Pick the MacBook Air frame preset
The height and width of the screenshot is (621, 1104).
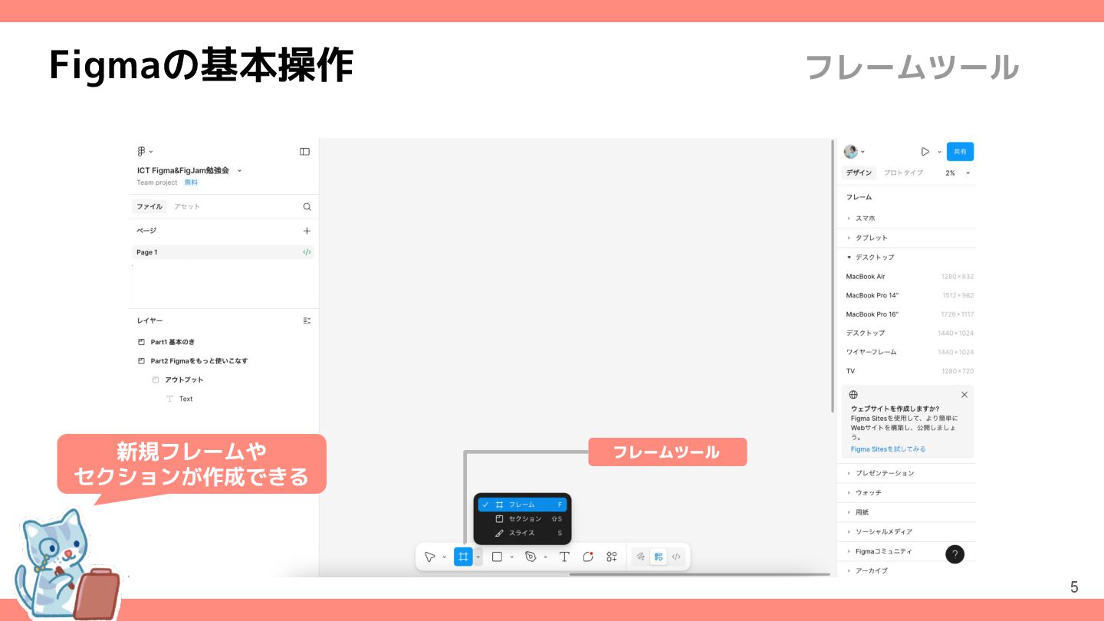tap(909, 277)
